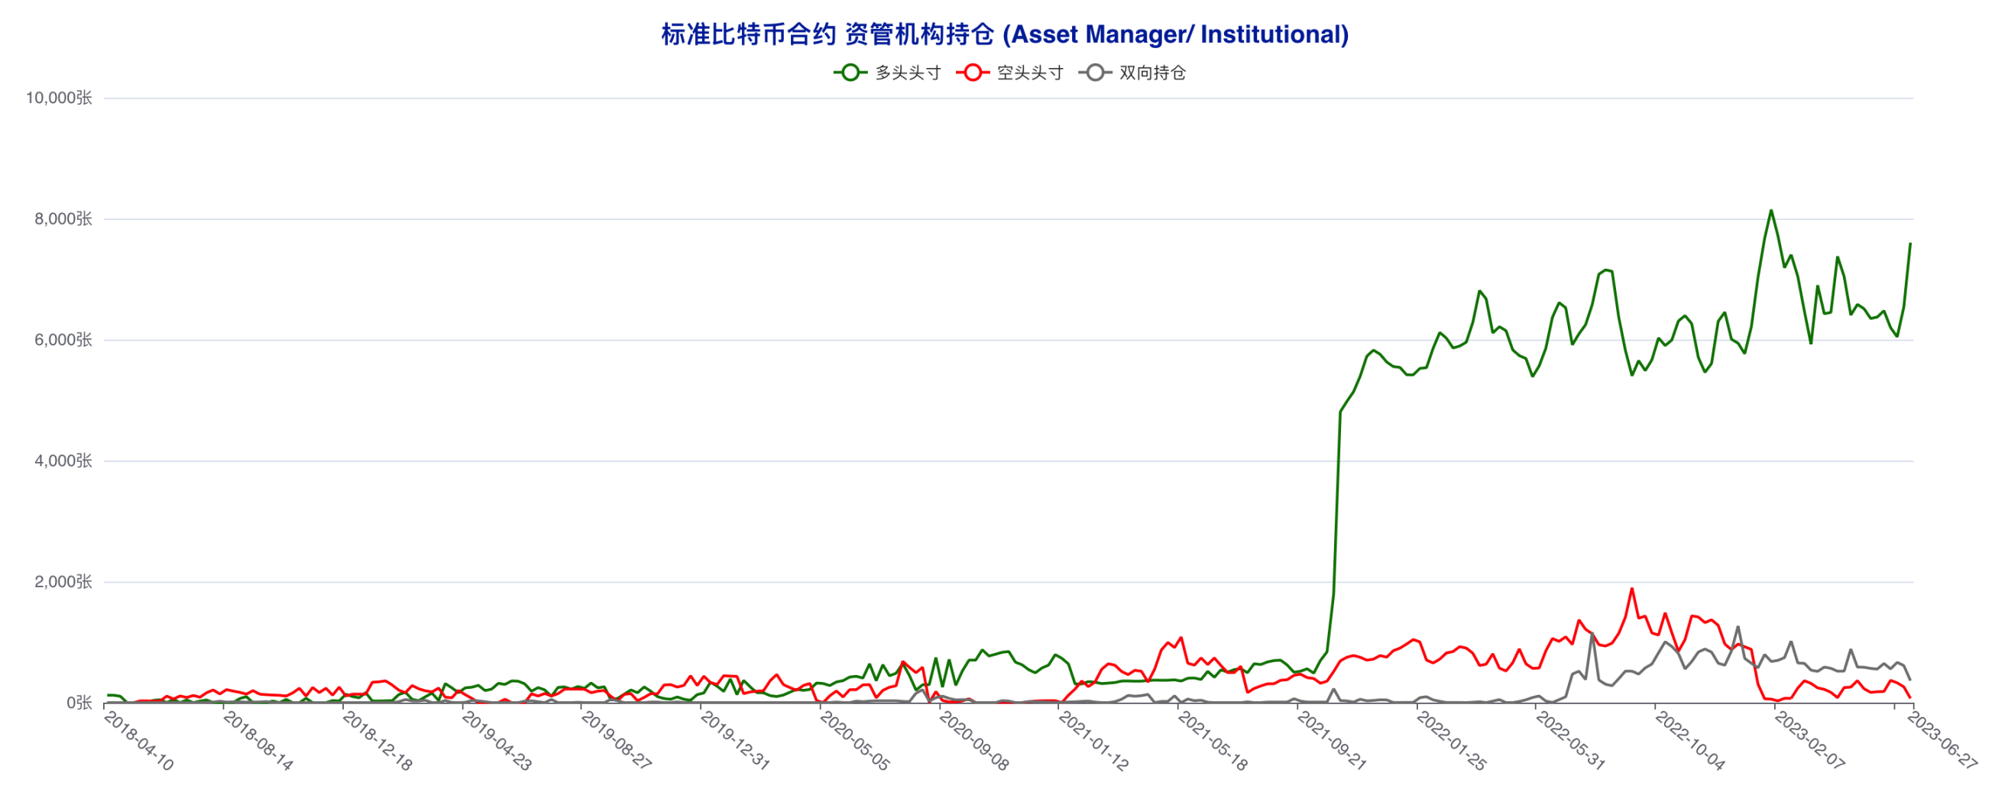Click the 8,000张 y-axis label

tap(63, 218)
